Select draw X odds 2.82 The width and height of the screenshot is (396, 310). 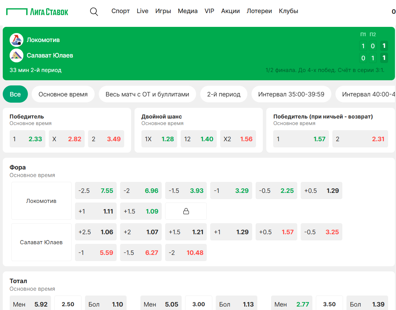coord(67,139)
